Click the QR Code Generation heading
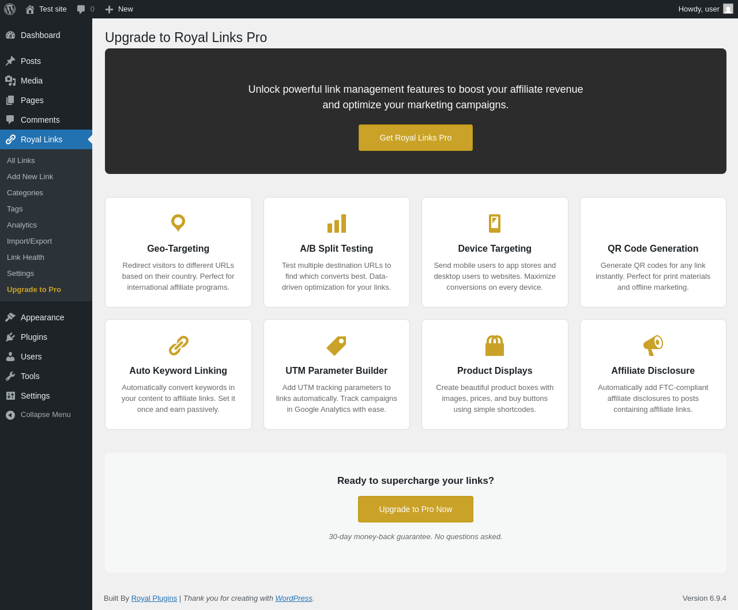The height and width of the screenshot is (610, 738). coord(653,249)
